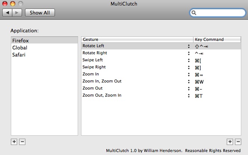Image resolution: width=248 pixels, height=155 pixels.
Task: Click the Show All button
Action: point(40,13)
